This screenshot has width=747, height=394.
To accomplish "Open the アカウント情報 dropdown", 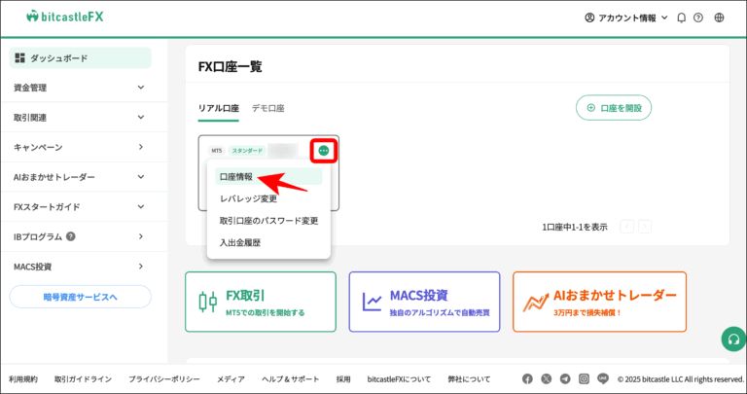I will click(626, 18).
